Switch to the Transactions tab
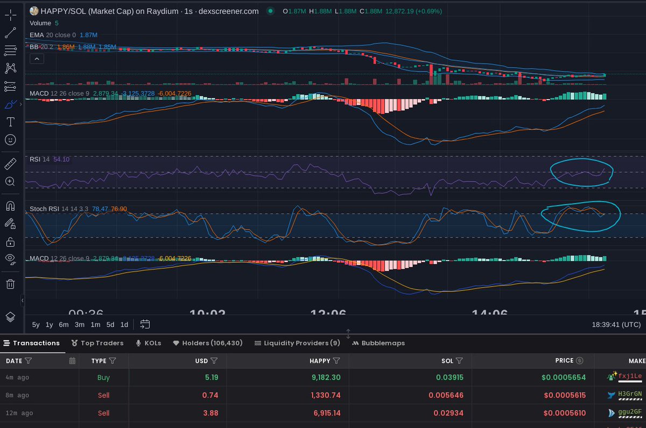Screen dimensions: 646x428 (x=32, y=343)
